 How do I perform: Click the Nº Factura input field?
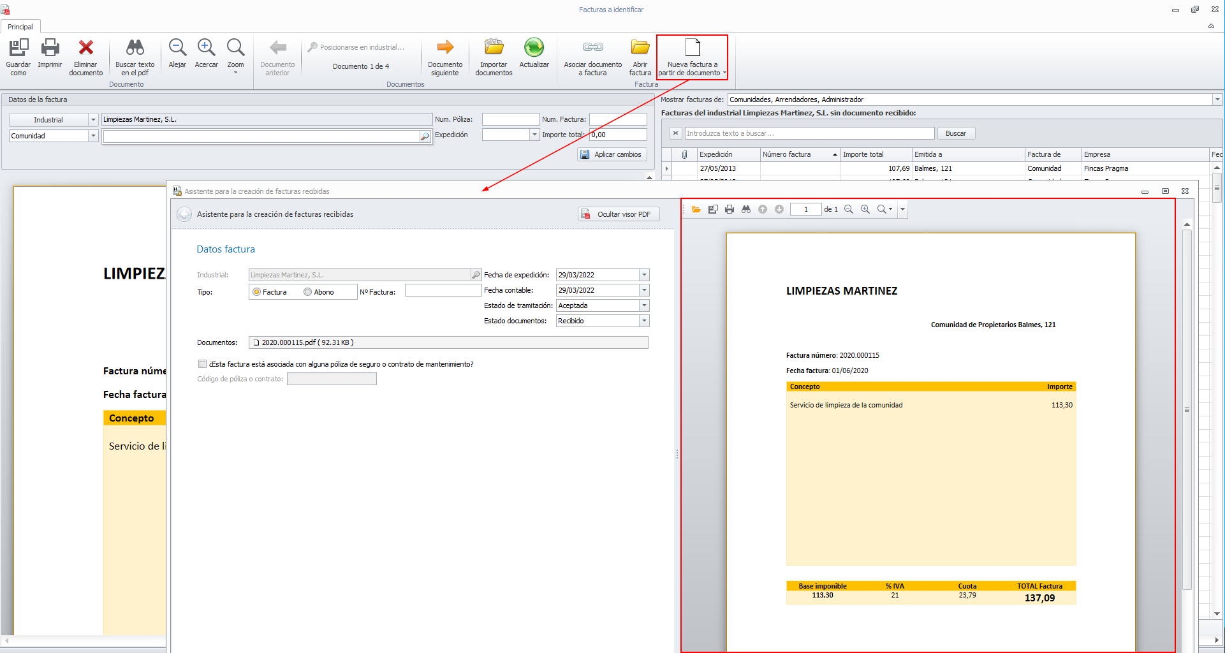point(443,291)
